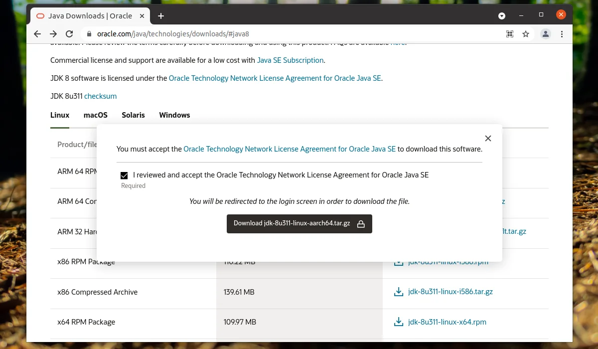Viewport: 598px width, 349px height.
Task: Open the tab search dropdown arrow
Action: click(502, 16)
